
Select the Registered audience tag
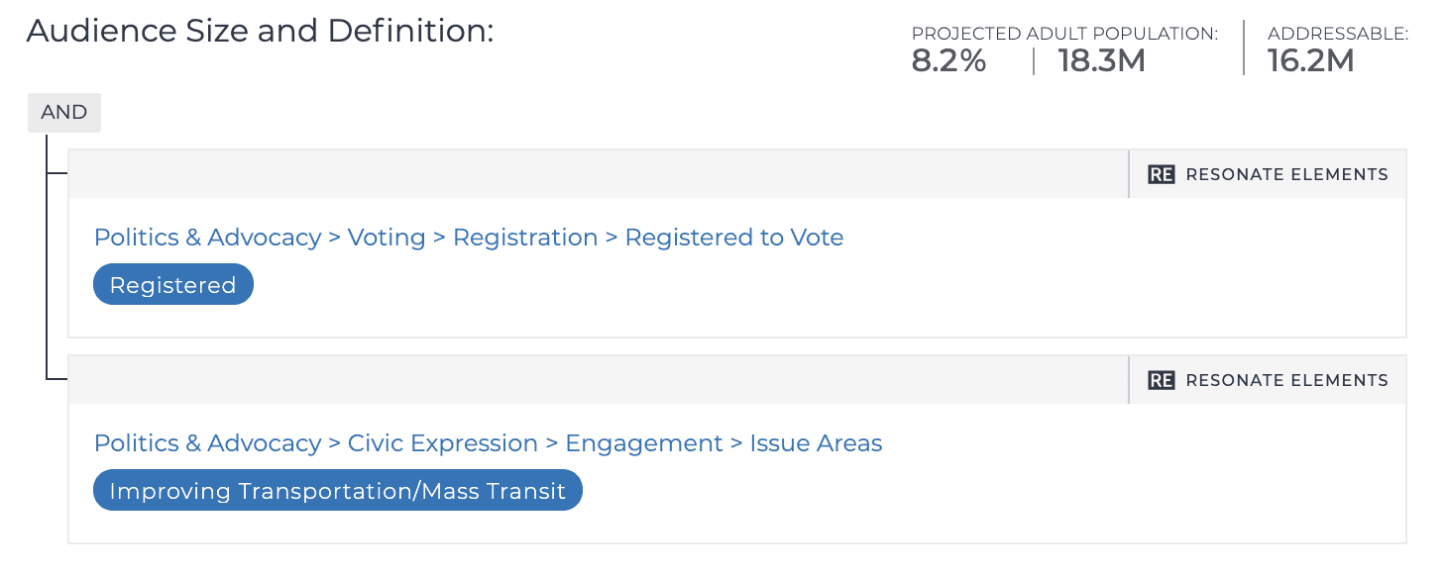(x=173, y=285)
